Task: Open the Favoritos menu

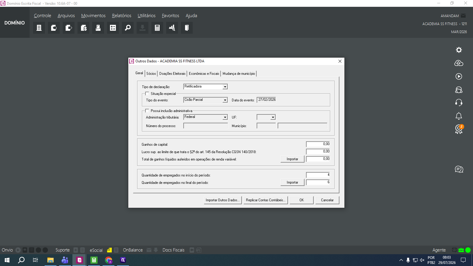Action: [x=171, y=16]
